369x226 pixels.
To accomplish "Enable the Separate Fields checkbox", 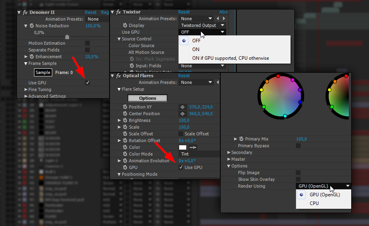I will (87, 50).
